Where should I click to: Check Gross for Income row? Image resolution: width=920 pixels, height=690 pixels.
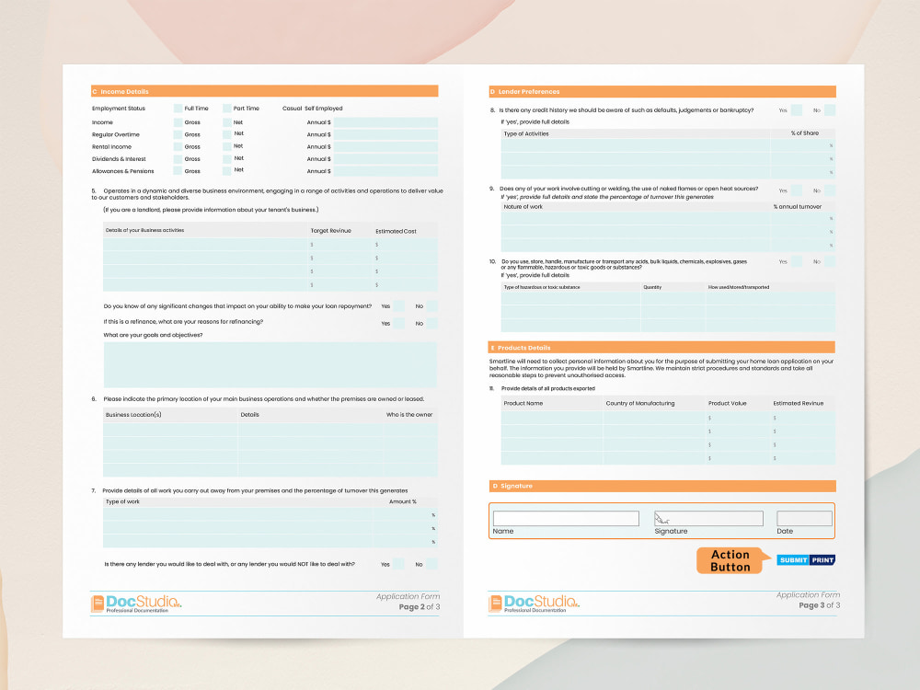click(x=177, y=121)
